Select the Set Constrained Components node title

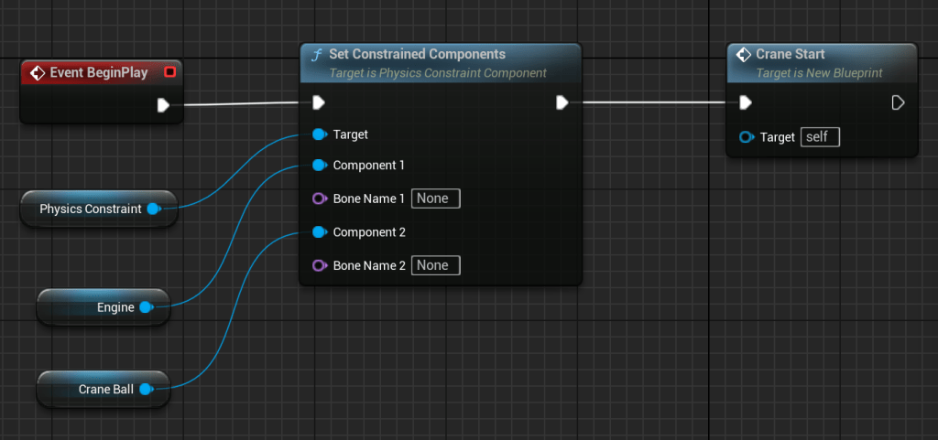[x=417, y=55]
